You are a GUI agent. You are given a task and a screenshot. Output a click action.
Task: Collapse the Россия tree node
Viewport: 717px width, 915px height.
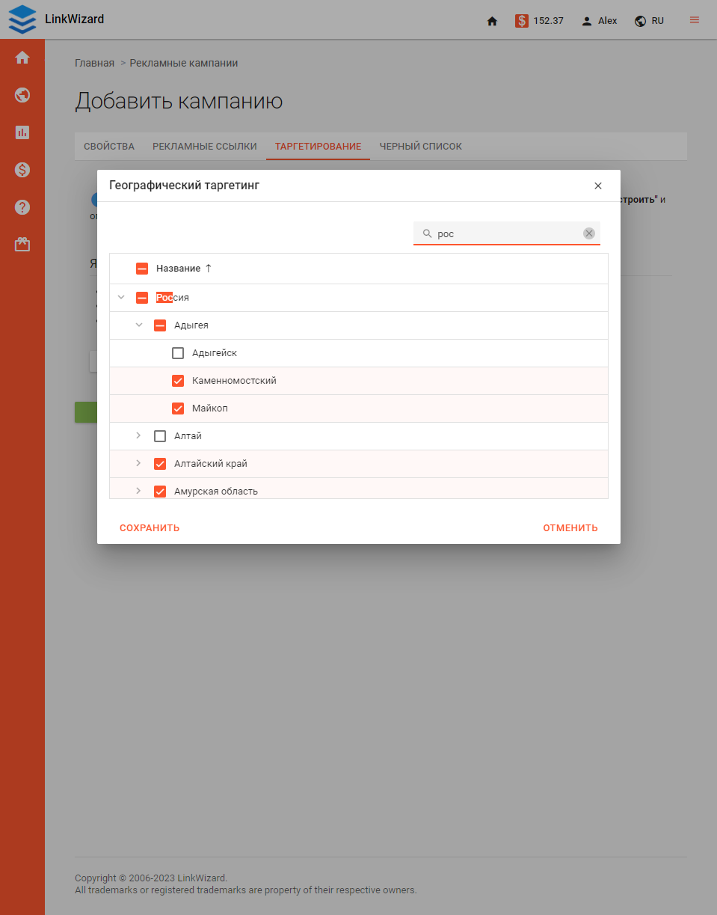[121, 297]
